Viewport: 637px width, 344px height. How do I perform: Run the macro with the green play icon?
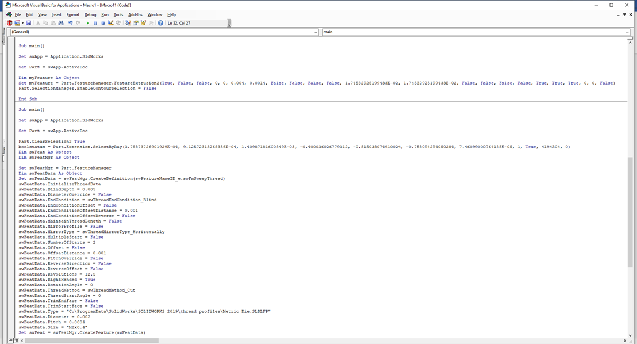[x=88, y=22]
